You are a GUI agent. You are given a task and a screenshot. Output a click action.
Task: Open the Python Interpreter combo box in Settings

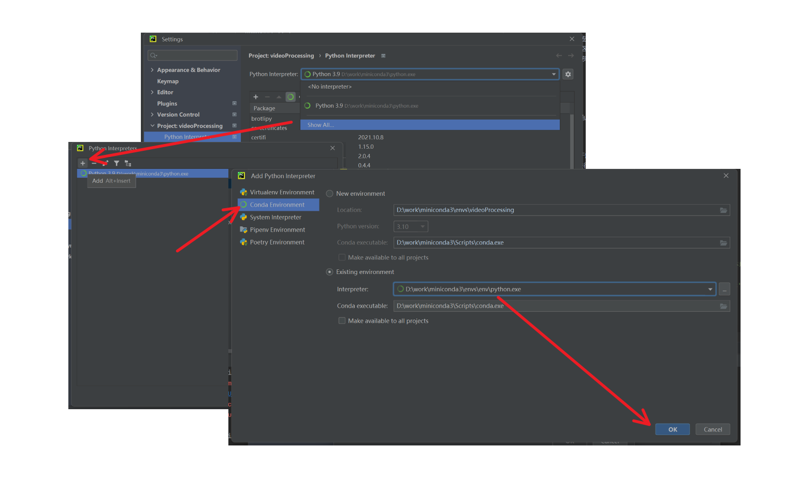430,74
